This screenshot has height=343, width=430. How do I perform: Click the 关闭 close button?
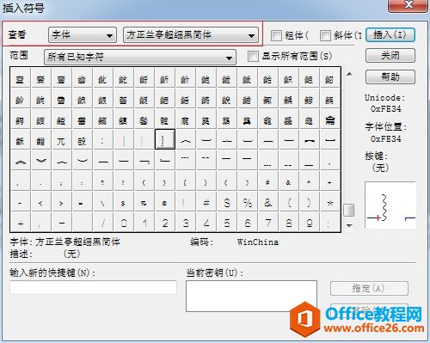pyautogui.click(x=390, y=55)
